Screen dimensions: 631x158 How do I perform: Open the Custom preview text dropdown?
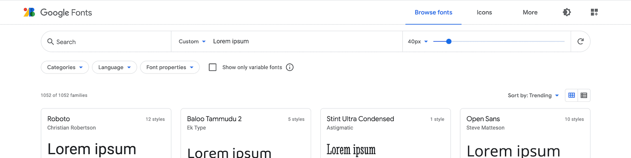(x=192, y=41)
